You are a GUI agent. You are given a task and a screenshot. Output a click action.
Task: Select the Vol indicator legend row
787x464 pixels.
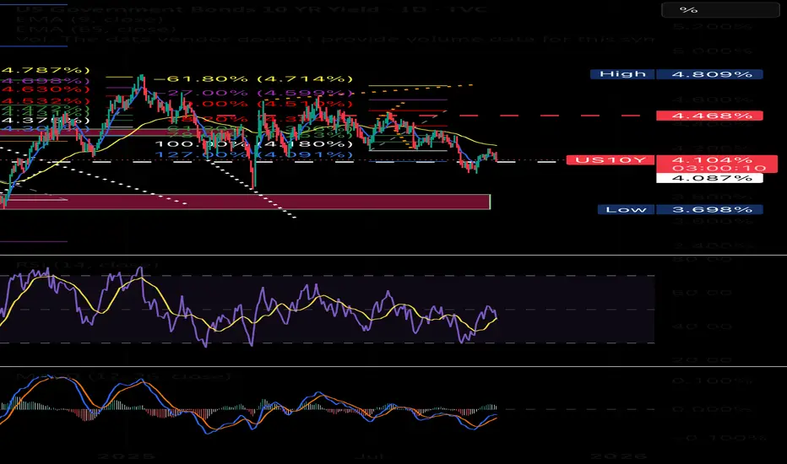pos(334,39)
